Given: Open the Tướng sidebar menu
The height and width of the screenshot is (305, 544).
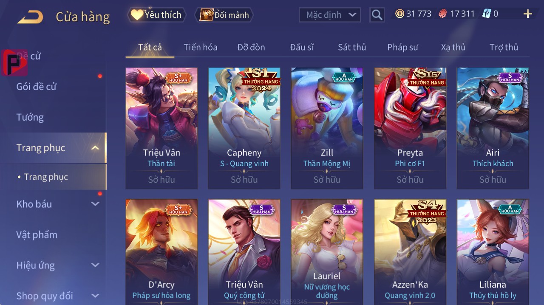Looking at the screenshot, I should click(30, 117).
